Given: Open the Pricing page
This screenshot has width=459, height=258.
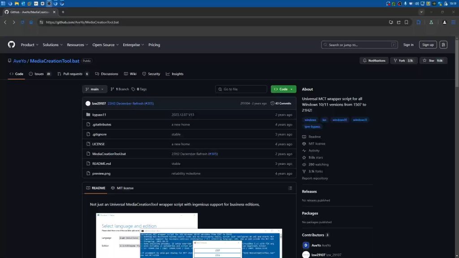Looking at the screenshot, I should coord(154,45).
